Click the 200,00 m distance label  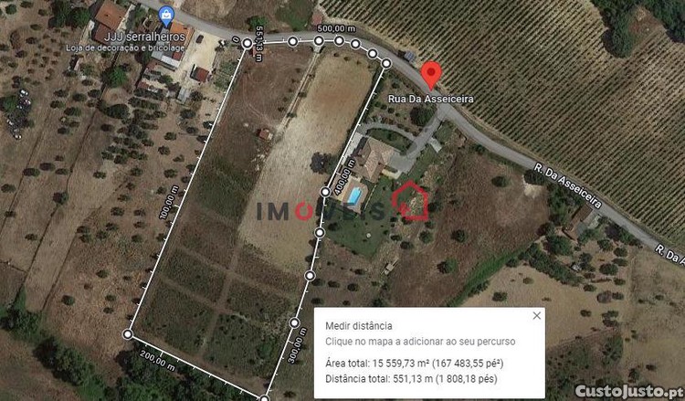(x=158, y=361)
